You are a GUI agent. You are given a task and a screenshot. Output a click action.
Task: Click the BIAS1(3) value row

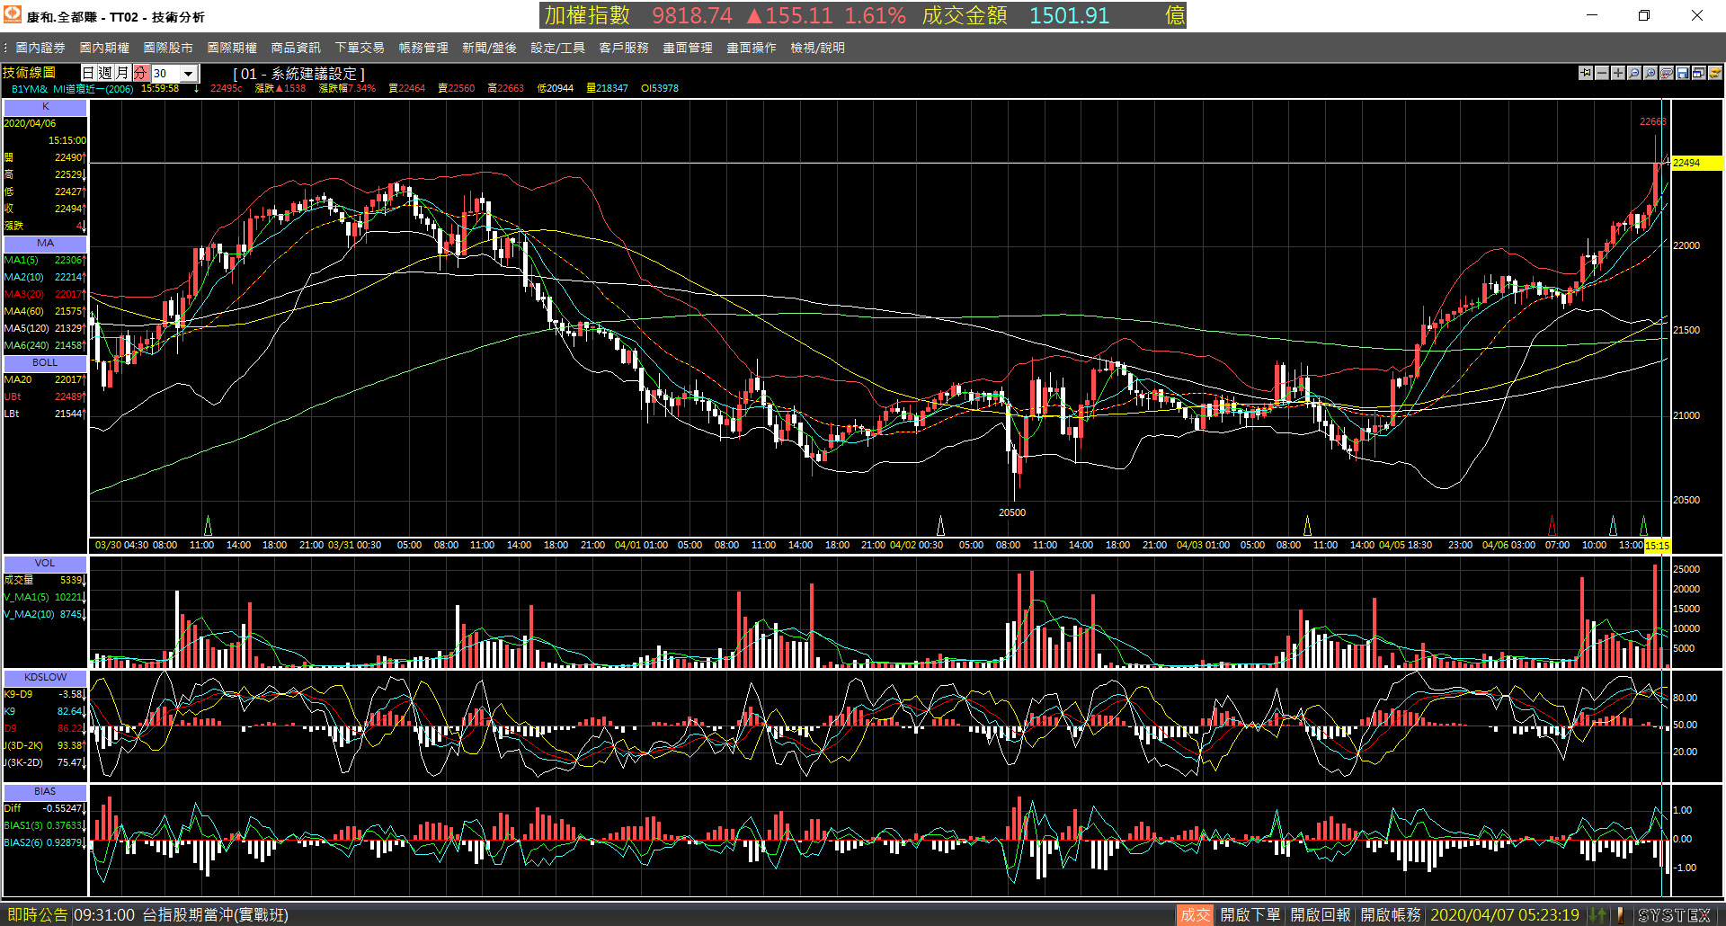[x=45, y=825]
